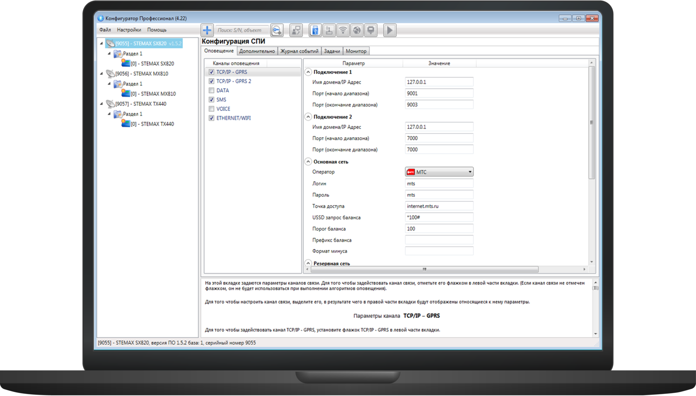
Task: Click the Поиск: S/N, объект search field
Action: point(241,30)
